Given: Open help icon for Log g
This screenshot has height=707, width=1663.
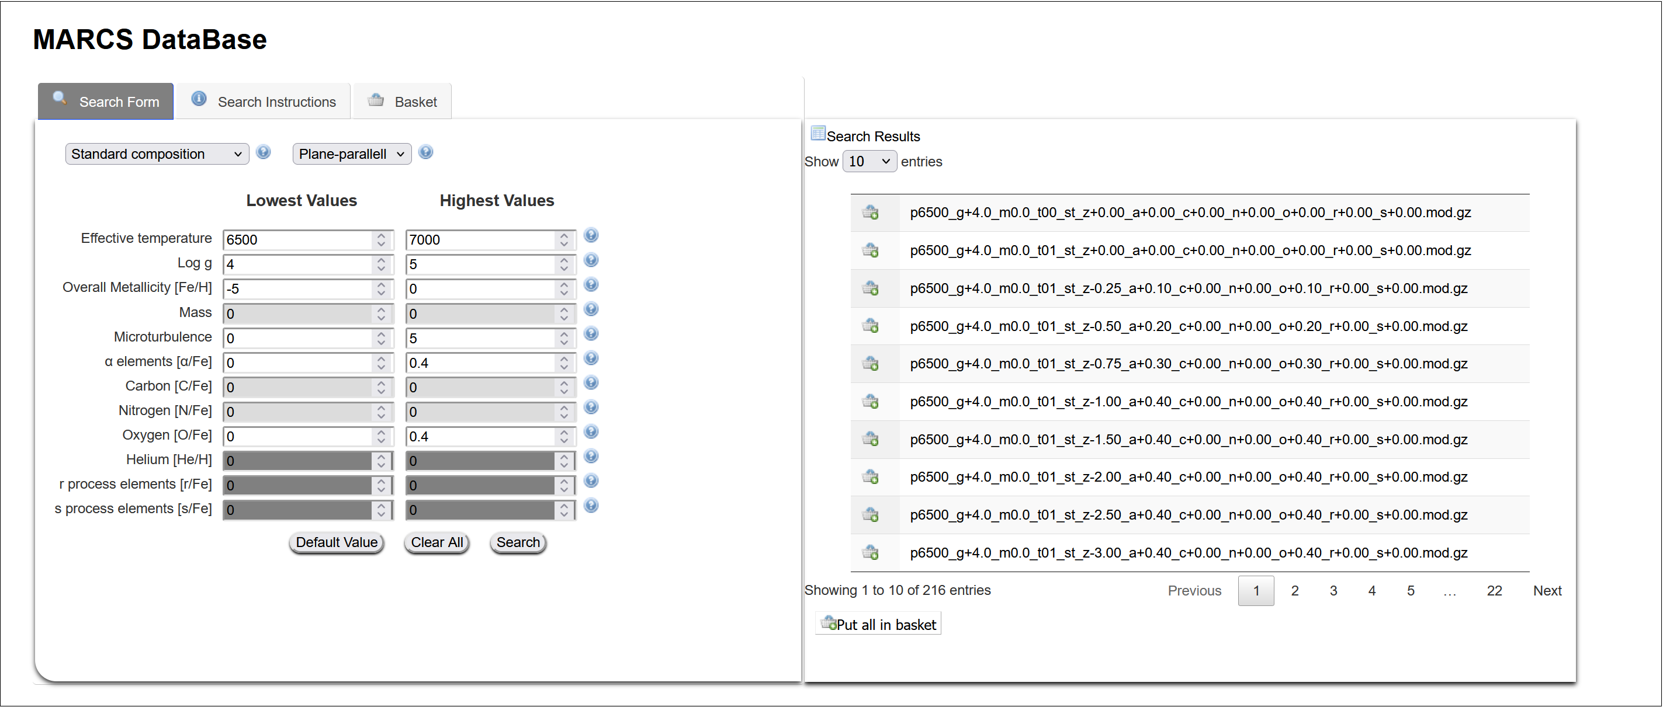Looking at the screenshot, I should pyautogui.click(x=591, y=260).
